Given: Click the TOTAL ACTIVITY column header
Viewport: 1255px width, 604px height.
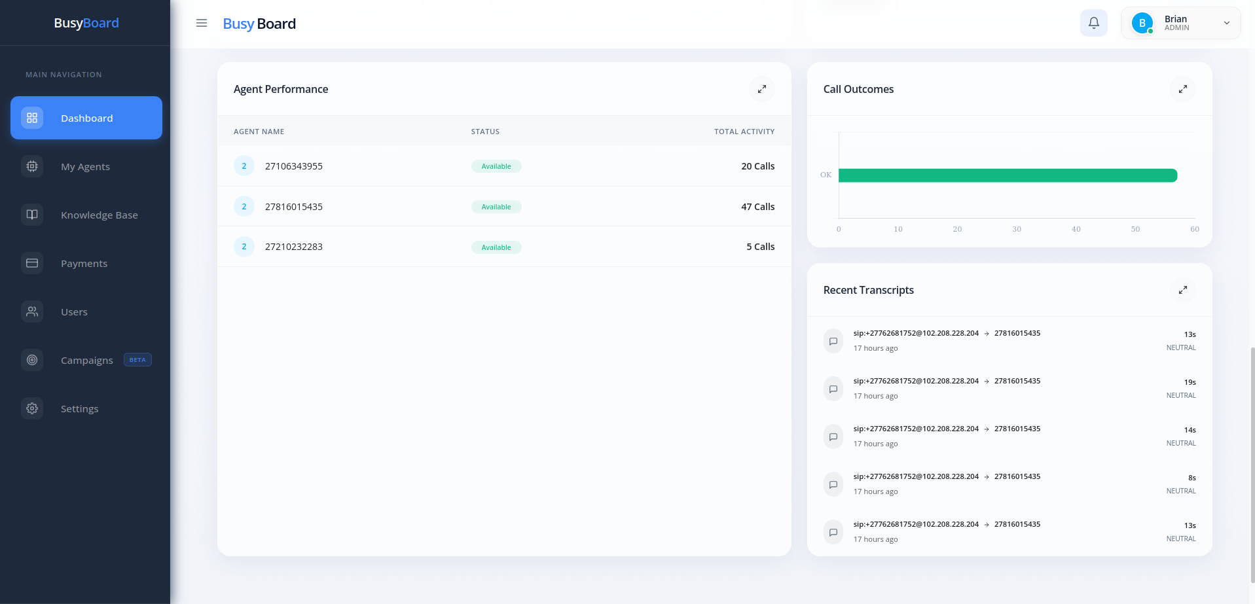Looking at the screenshot, I should [744, 132].
